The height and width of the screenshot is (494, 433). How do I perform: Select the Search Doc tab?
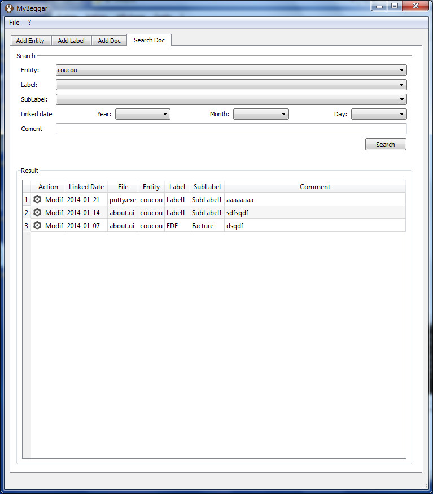pos(149,40)
